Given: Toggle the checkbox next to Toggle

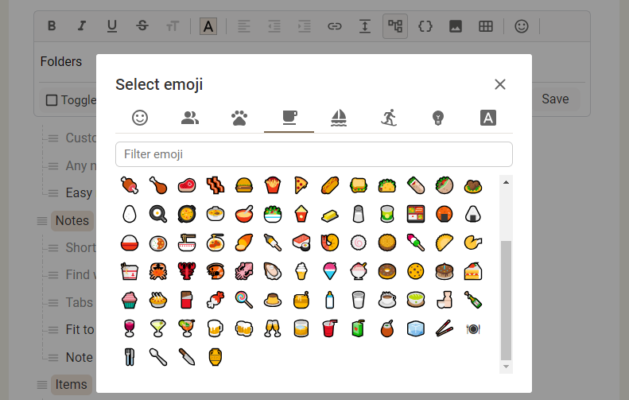Looking at the screenshot, I should tap(52, 100).
